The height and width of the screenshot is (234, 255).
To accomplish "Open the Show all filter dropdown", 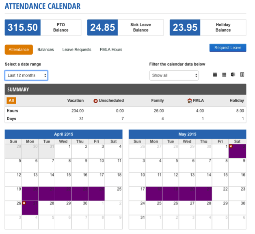I will (x=174, y=75).
